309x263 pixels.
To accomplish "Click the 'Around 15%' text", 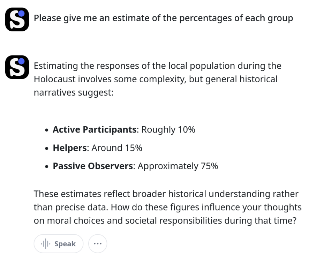I will tap(117, 148).
